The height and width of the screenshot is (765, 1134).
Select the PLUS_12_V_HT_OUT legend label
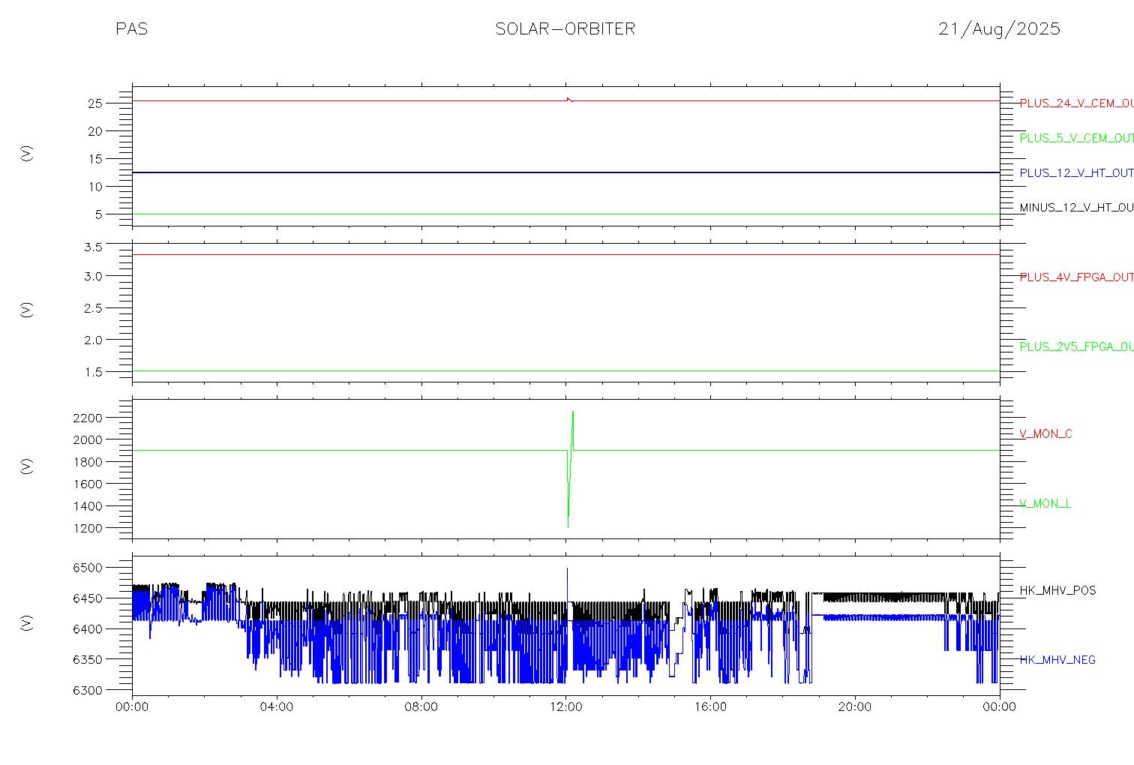point(1076,173)
